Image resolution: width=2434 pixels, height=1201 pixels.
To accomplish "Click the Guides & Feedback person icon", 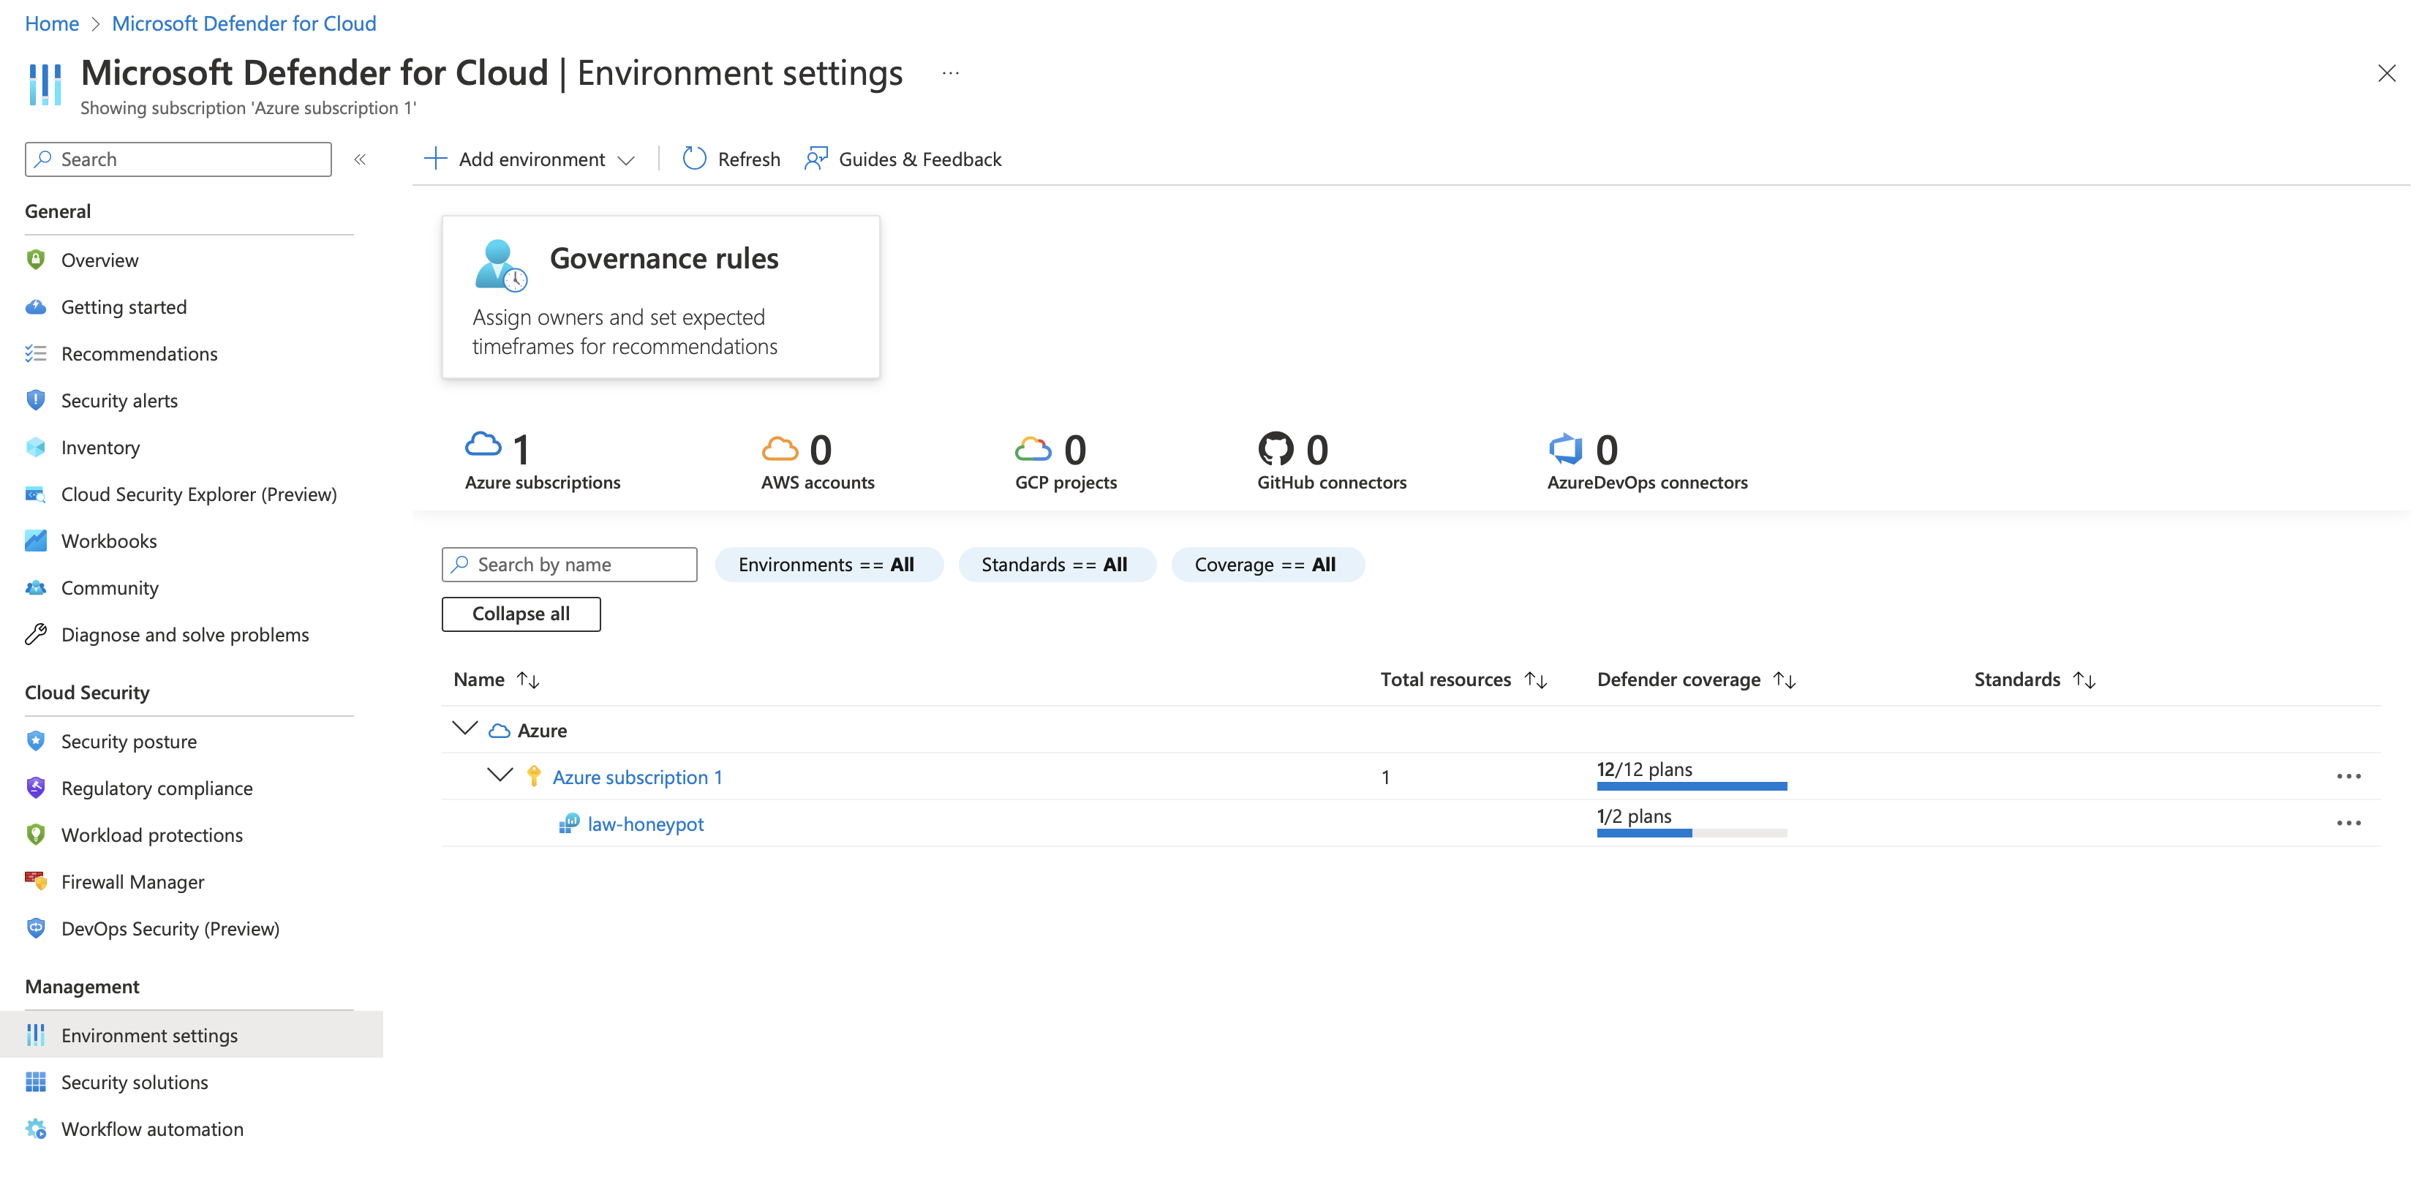I will tap(815, 159).
